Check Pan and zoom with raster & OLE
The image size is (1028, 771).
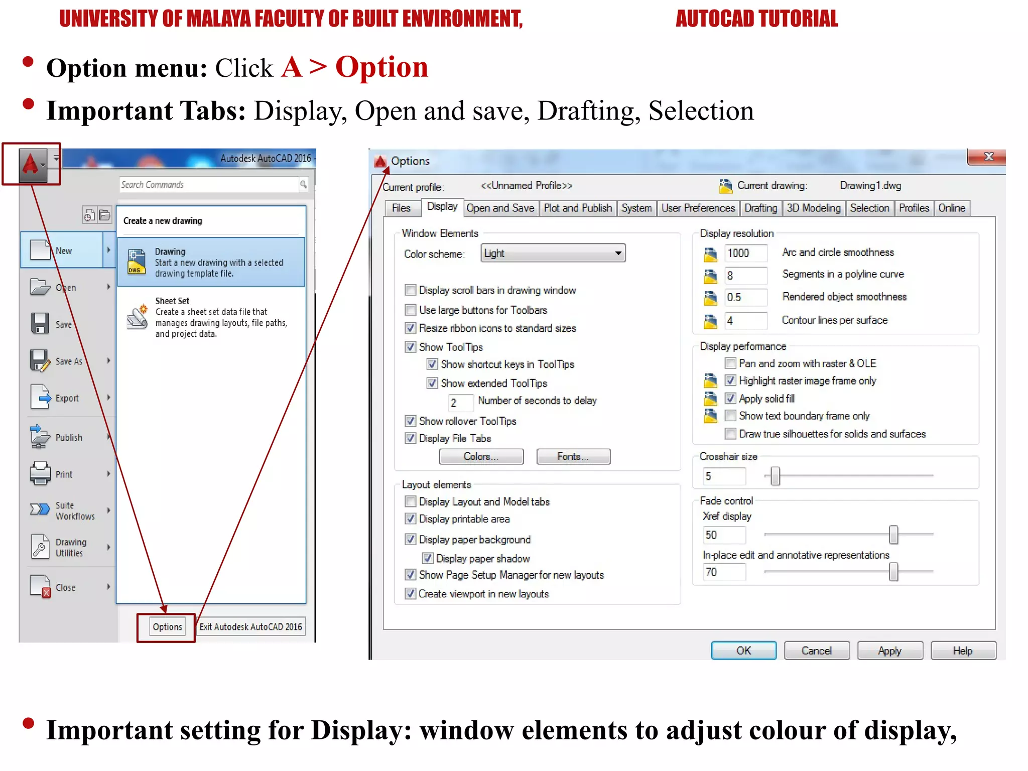[730, 363]
